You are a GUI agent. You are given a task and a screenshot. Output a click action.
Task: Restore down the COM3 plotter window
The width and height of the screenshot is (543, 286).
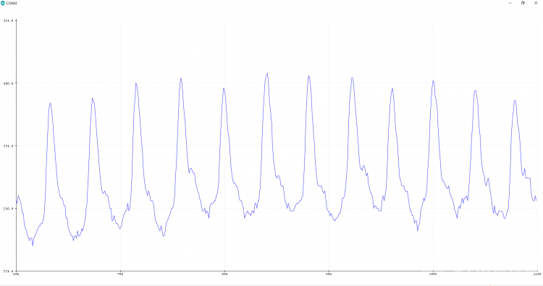click(x=523, y=3)
